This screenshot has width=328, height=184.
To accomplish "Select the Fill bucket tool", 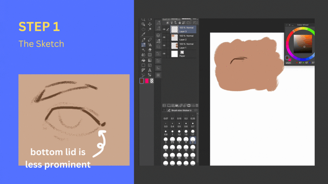I will click(x=143, y=60).
